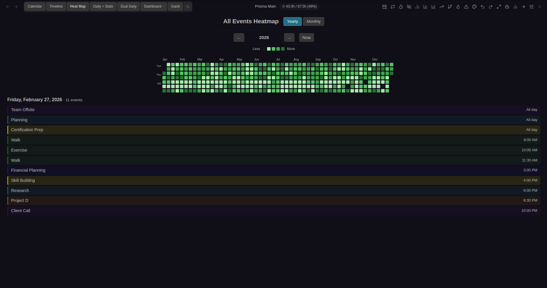Click the filter sliders control
The height and width of the screenshot is (288, 547).
532,6
